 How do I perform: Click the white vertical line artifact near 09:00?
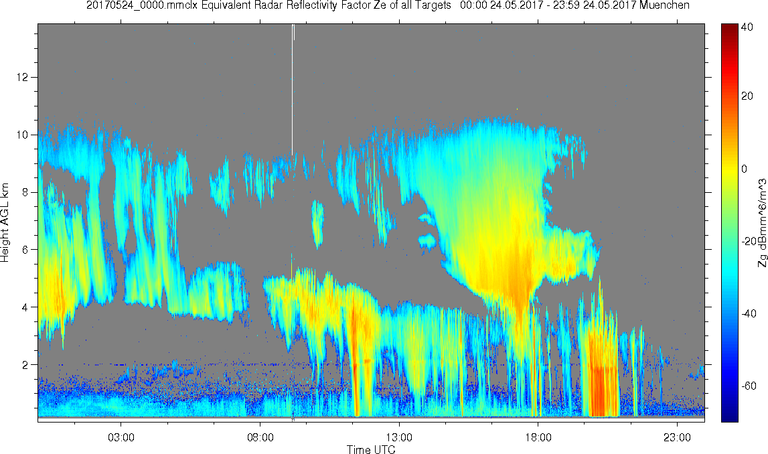(x=293, y=90)
